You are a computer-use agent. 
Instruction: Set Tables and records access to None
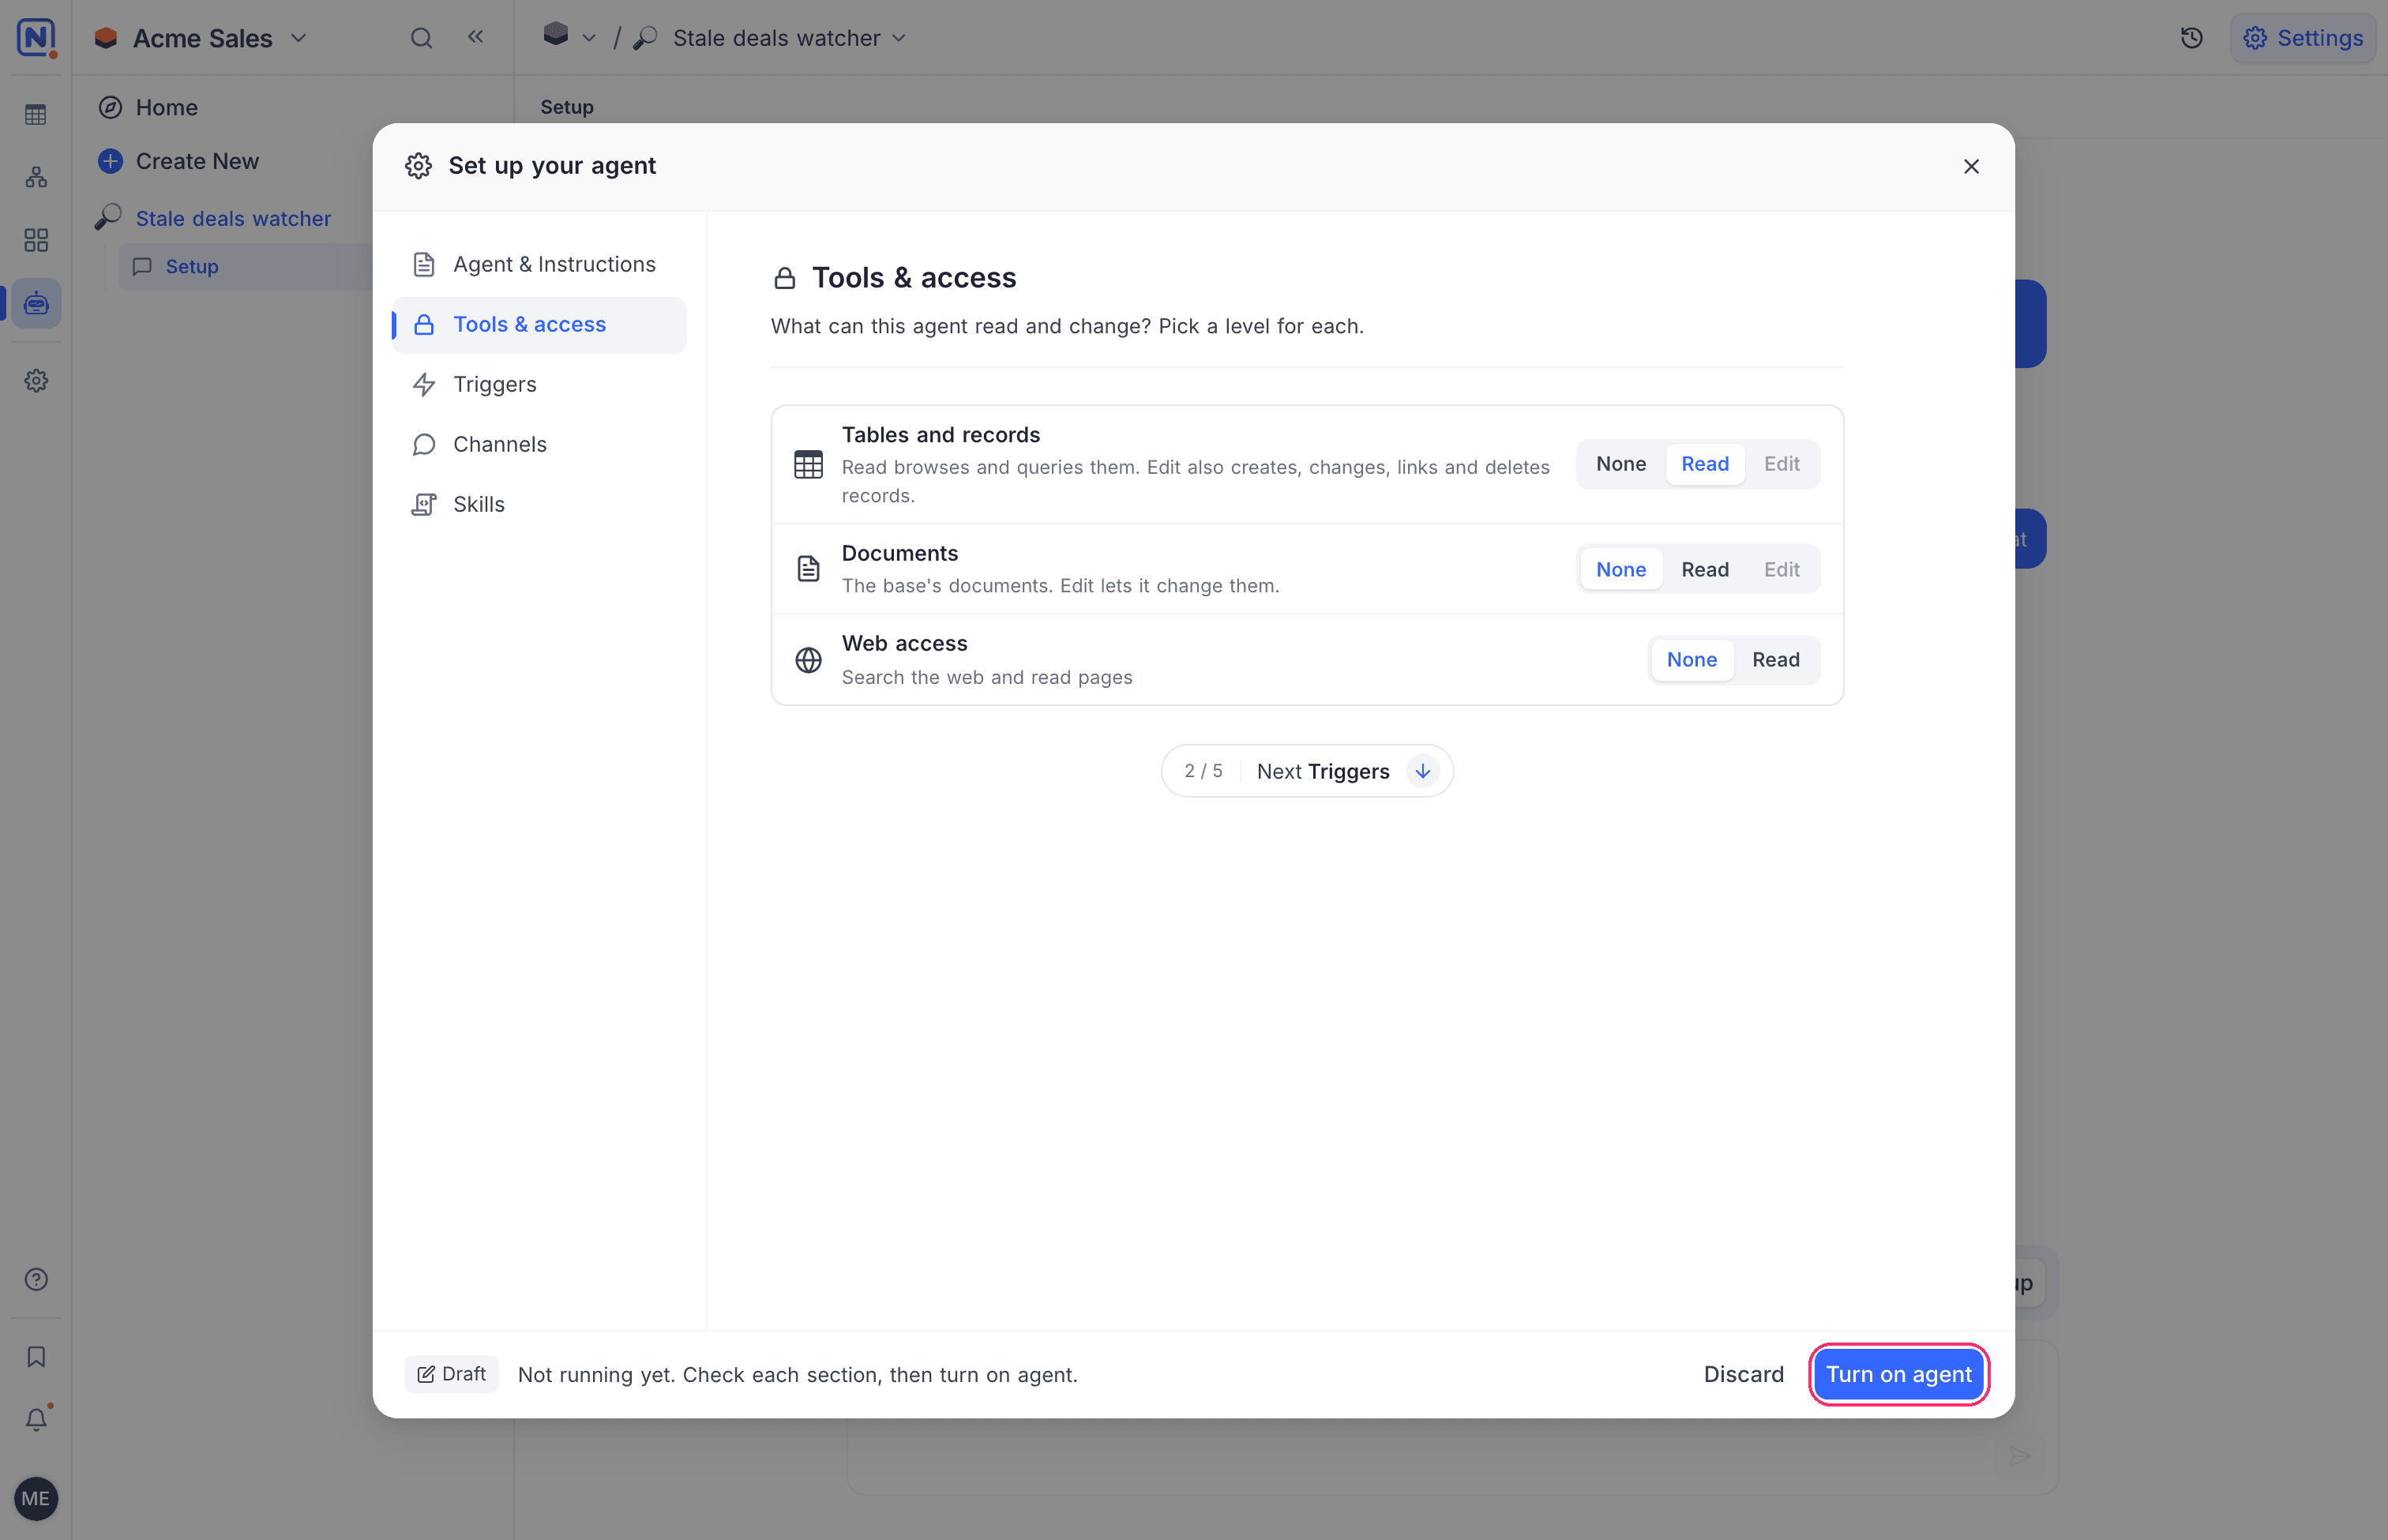pyautogui.click(x=1620, y=464)
